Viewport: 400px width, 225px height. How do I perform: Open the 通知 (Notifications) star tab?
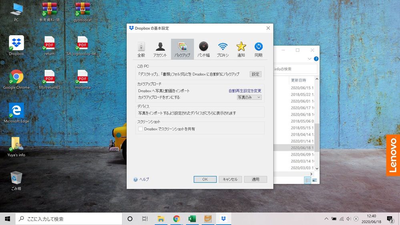[241, 49]
